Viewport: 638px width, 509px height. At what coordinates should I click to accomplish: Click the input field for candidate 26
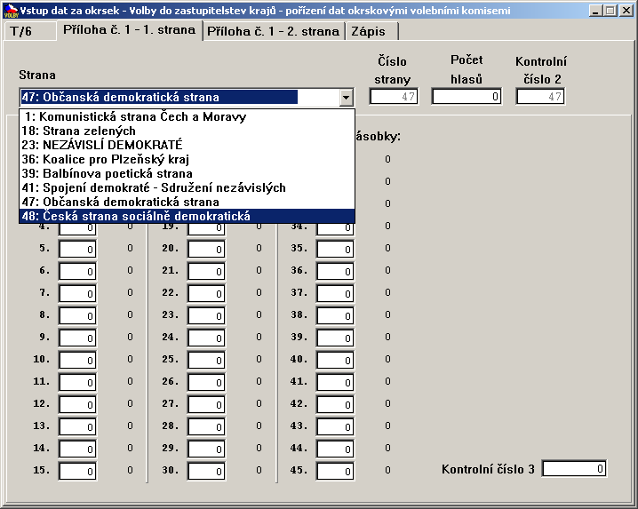click(206, 382)
